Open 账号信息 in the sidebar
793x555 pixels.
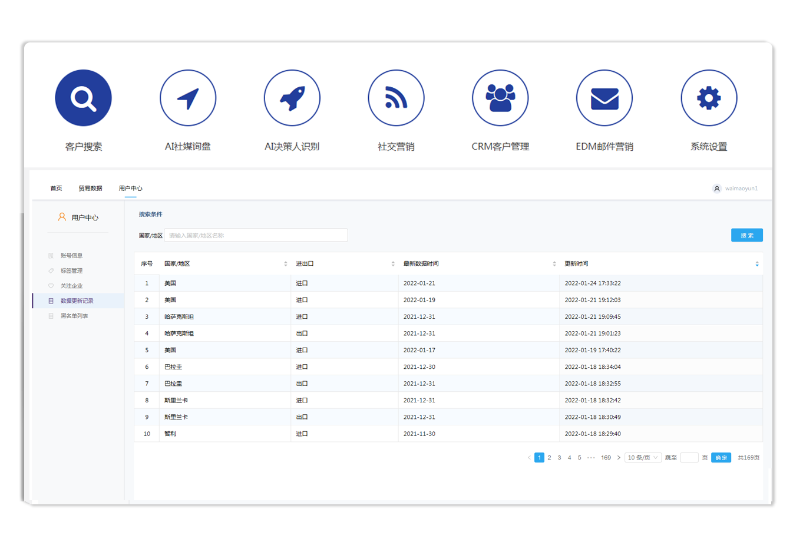coord(71,256)
